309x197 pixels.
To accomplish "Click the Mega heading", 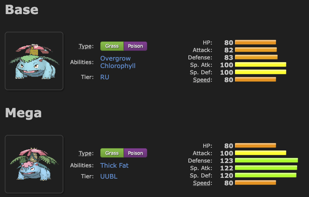I will (x=23, y=113).
